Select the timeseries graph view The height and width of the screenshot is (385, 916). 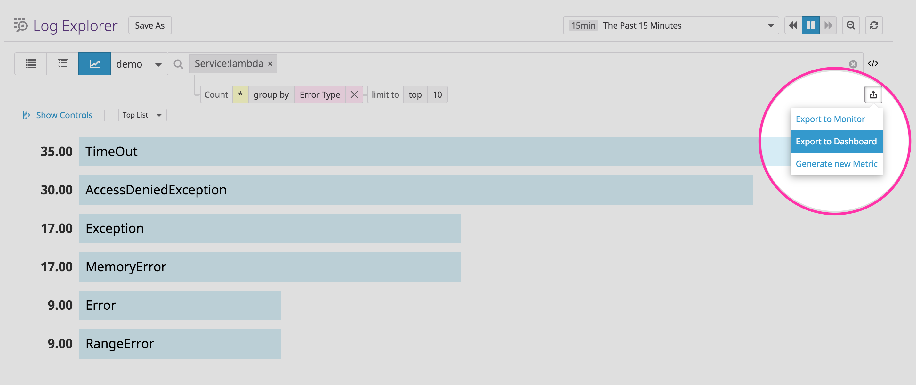(95, 64)
